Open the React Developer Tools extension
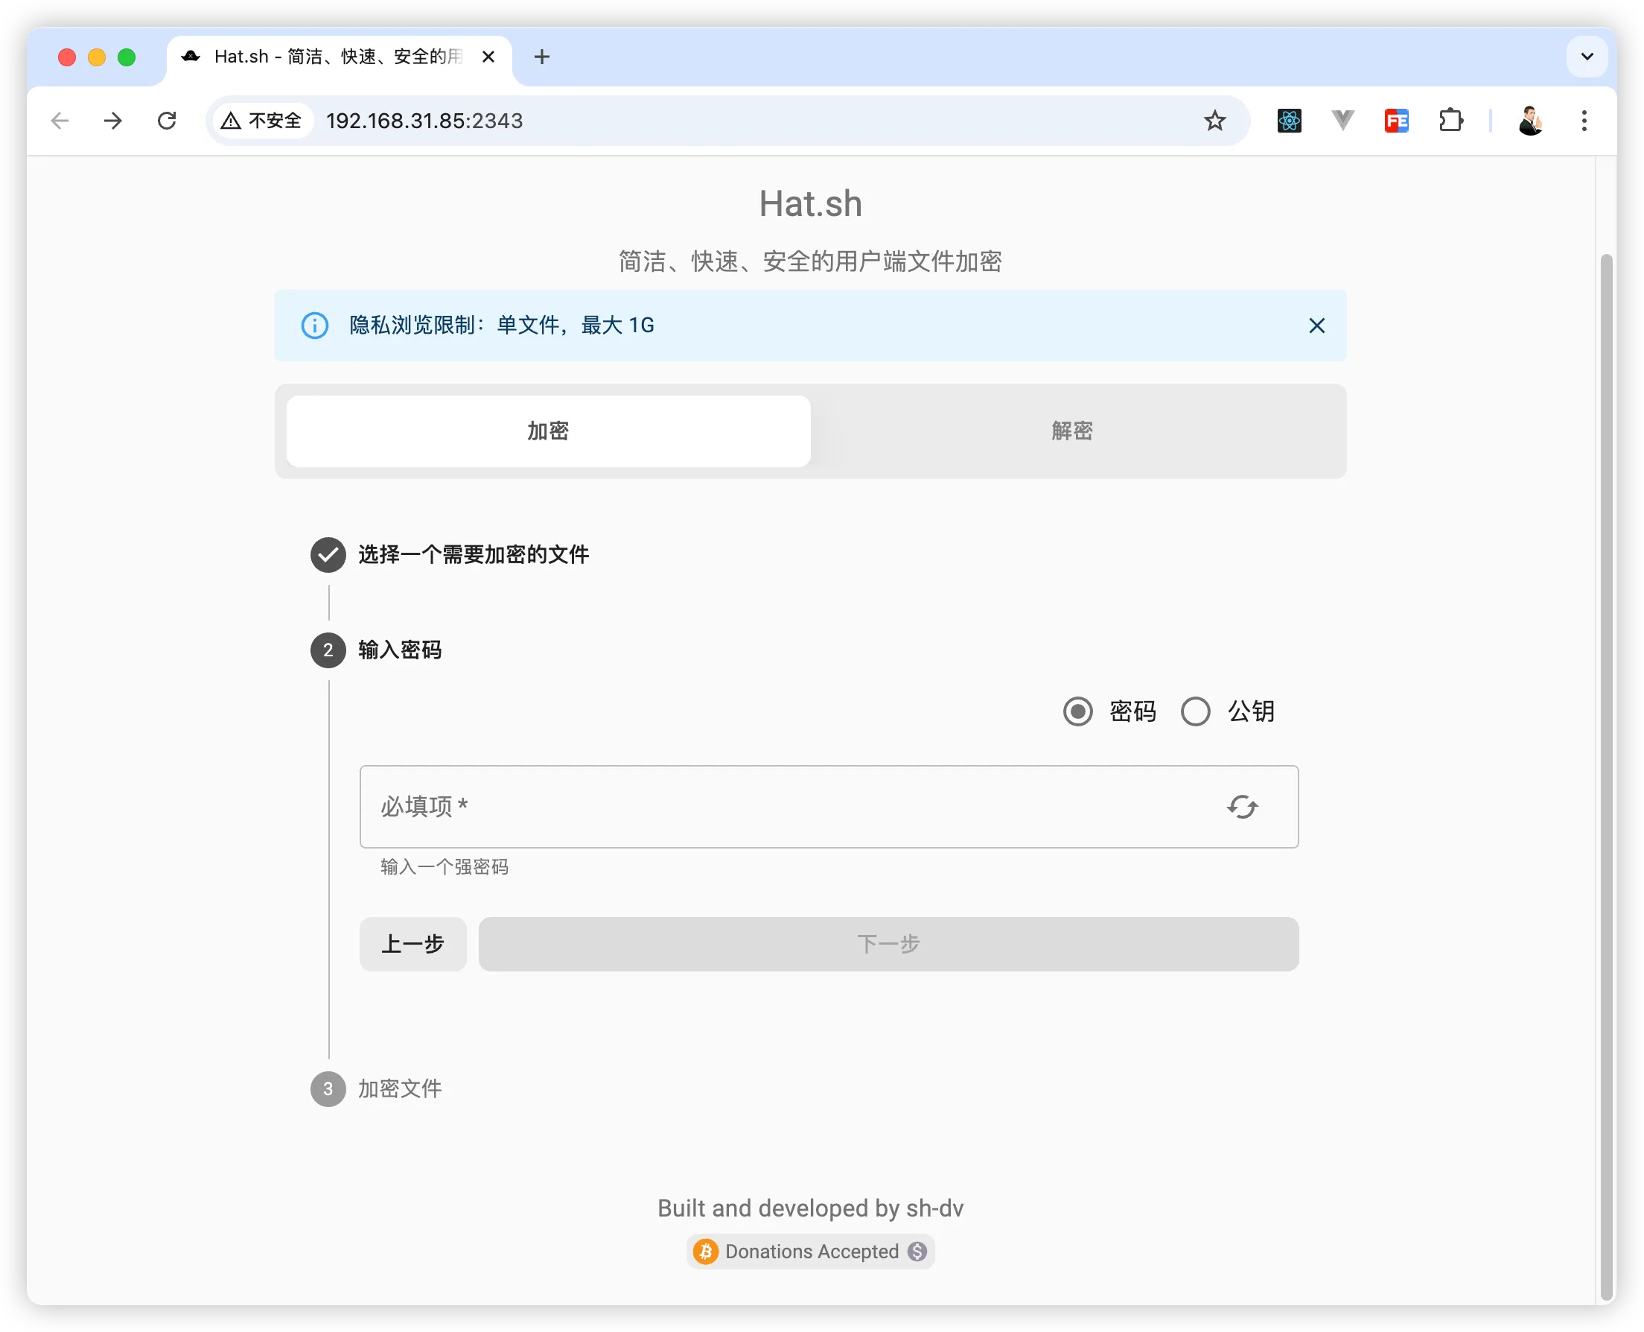This screenshot has height=1332, width=1644. [1289, 121]
